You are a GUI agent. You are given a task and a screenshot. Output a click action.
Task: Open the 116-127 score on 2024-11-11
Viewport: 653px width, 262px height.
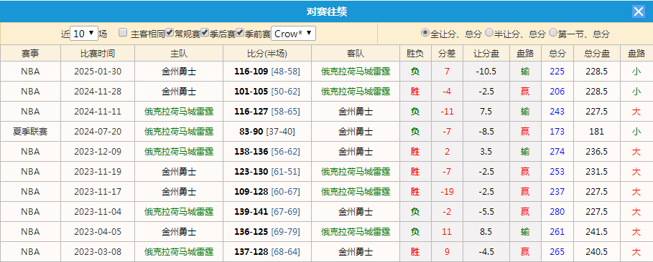point(251,111)
